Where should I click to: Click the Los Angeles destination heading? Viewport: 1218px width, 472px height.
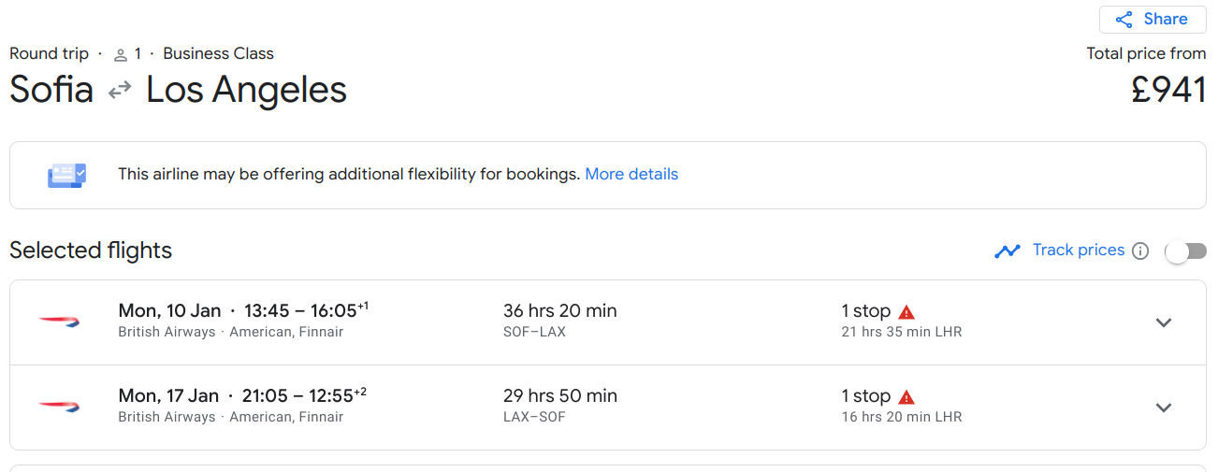(x=247, y=90)
